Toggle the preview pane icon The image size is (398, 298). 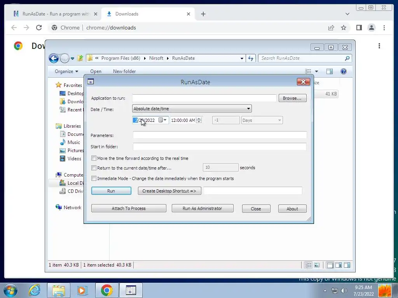click(330, 71)
